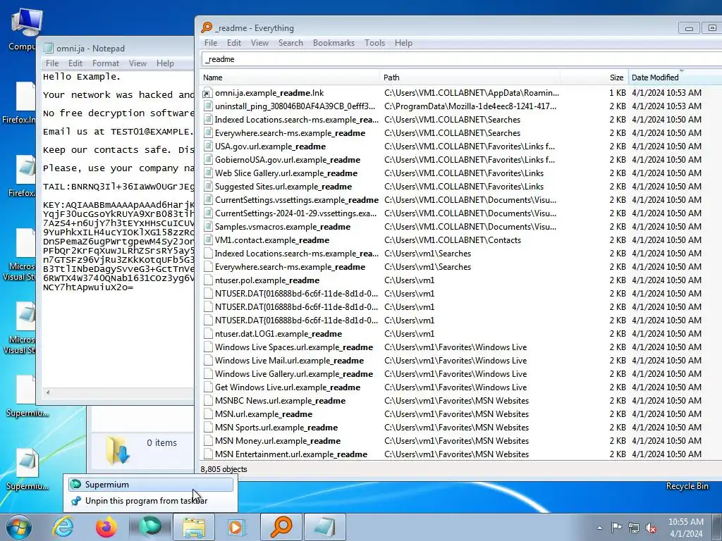Select Recycle Bin desktop label
722x541 pixels.
(x=687, y=486)
